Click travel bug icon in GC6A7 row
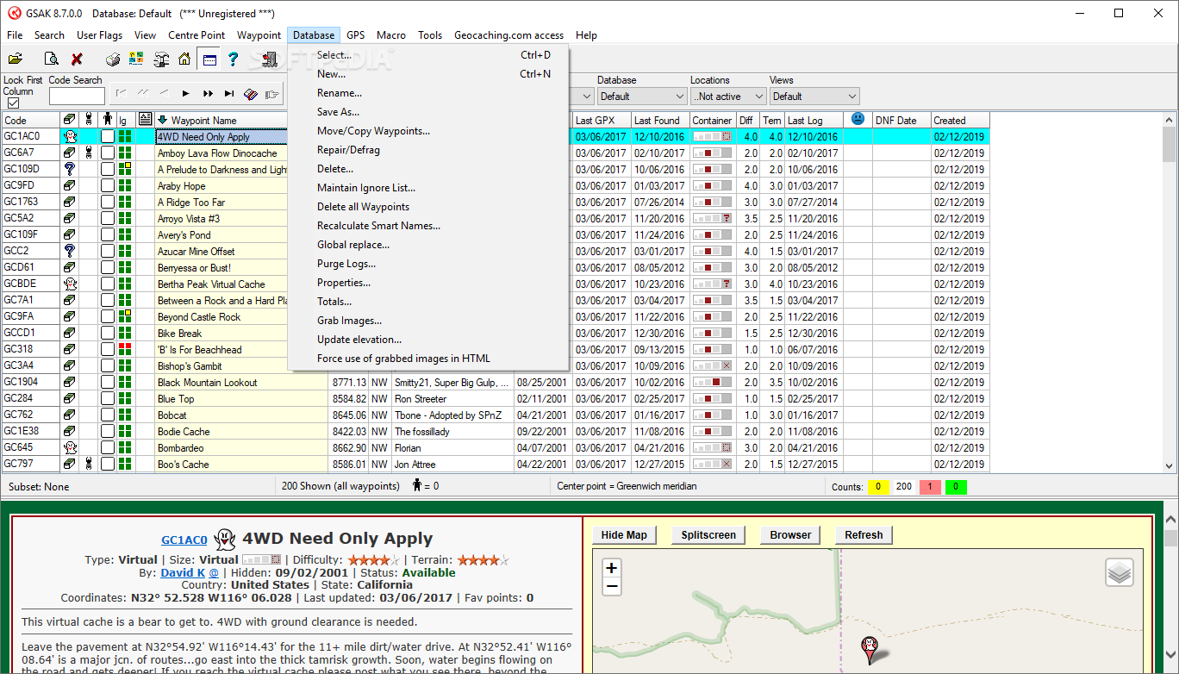1179x674 pixels. (88, 153)
